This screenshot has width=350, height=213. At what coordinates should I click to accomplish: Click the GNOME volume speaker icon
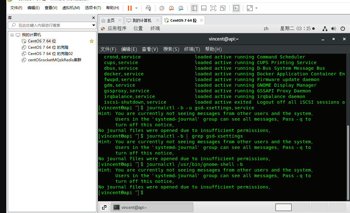[334, 29]
